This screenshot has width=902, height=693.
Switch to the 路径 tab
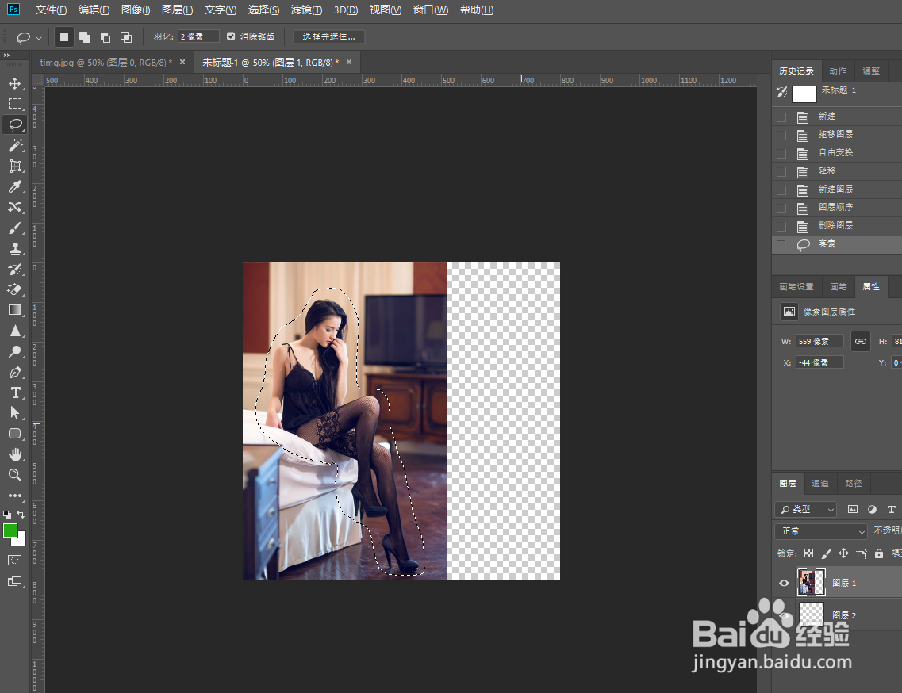click(854, 484)
